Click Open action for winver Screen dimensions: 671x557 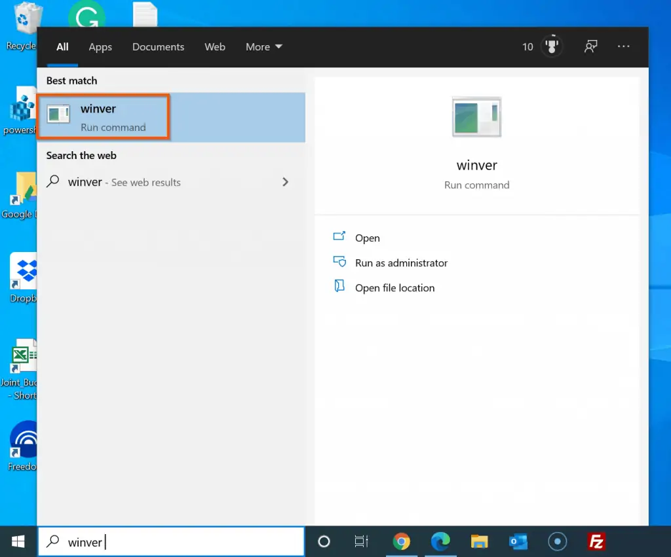tap(367, 238)
